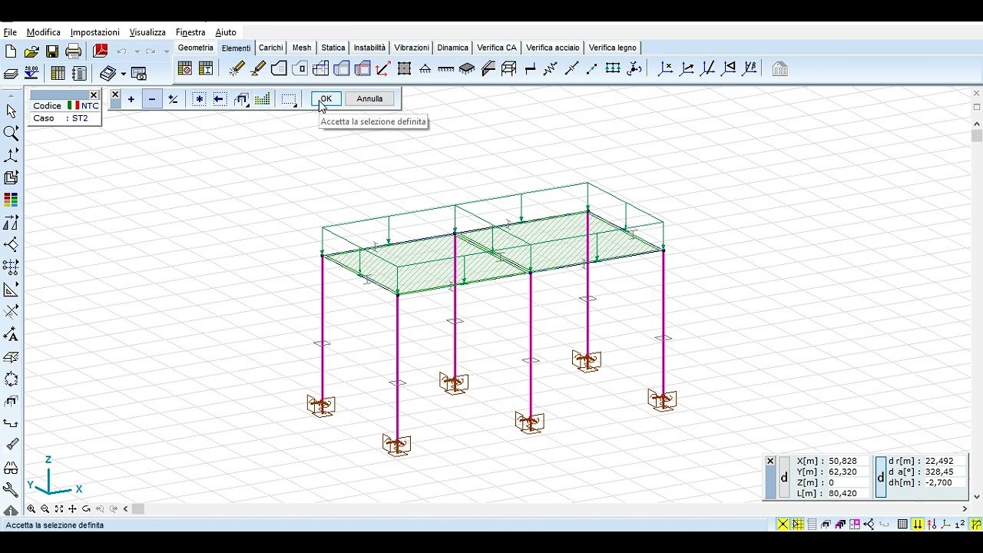Close the Codice/Caso info panel
Viewport: 983px width, 553px height.
(x=94, y=95)
